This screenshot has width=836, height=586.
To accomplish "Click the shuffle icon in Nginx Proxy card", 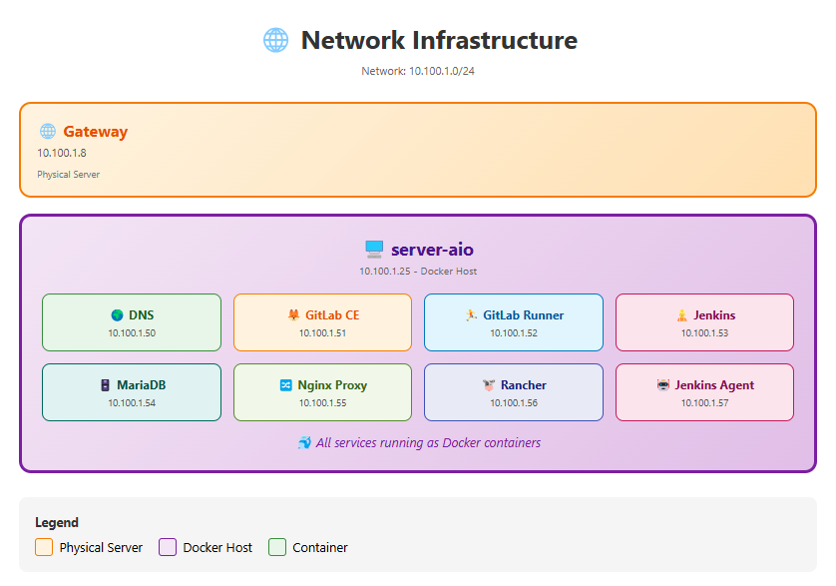I will tap(286, 385).
